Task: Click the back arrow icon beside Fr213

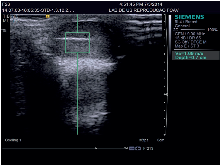Action: click(138, 148)
